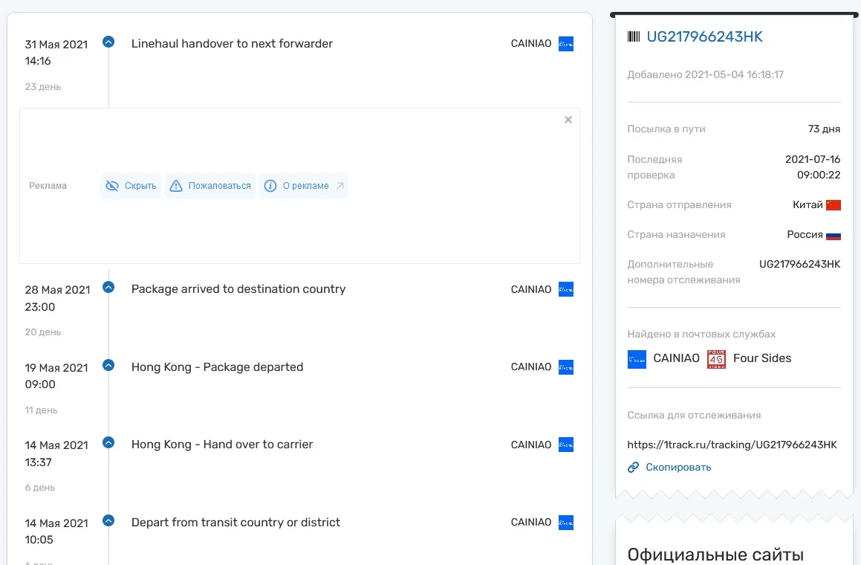Select tracking URL https://1track.ru/tracking/UG217966243HK
The height and width of the screenshot is (565, 861).
[732, 445]
